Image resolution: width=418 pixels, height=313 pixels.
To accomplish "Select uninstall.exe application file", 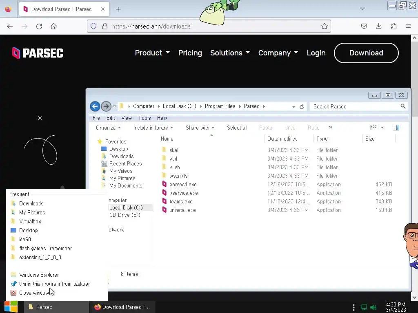I will point(182,210).
